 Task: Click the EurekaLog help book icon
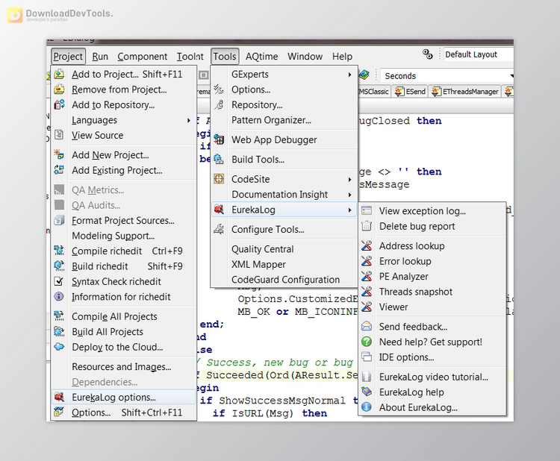(367, 392)
